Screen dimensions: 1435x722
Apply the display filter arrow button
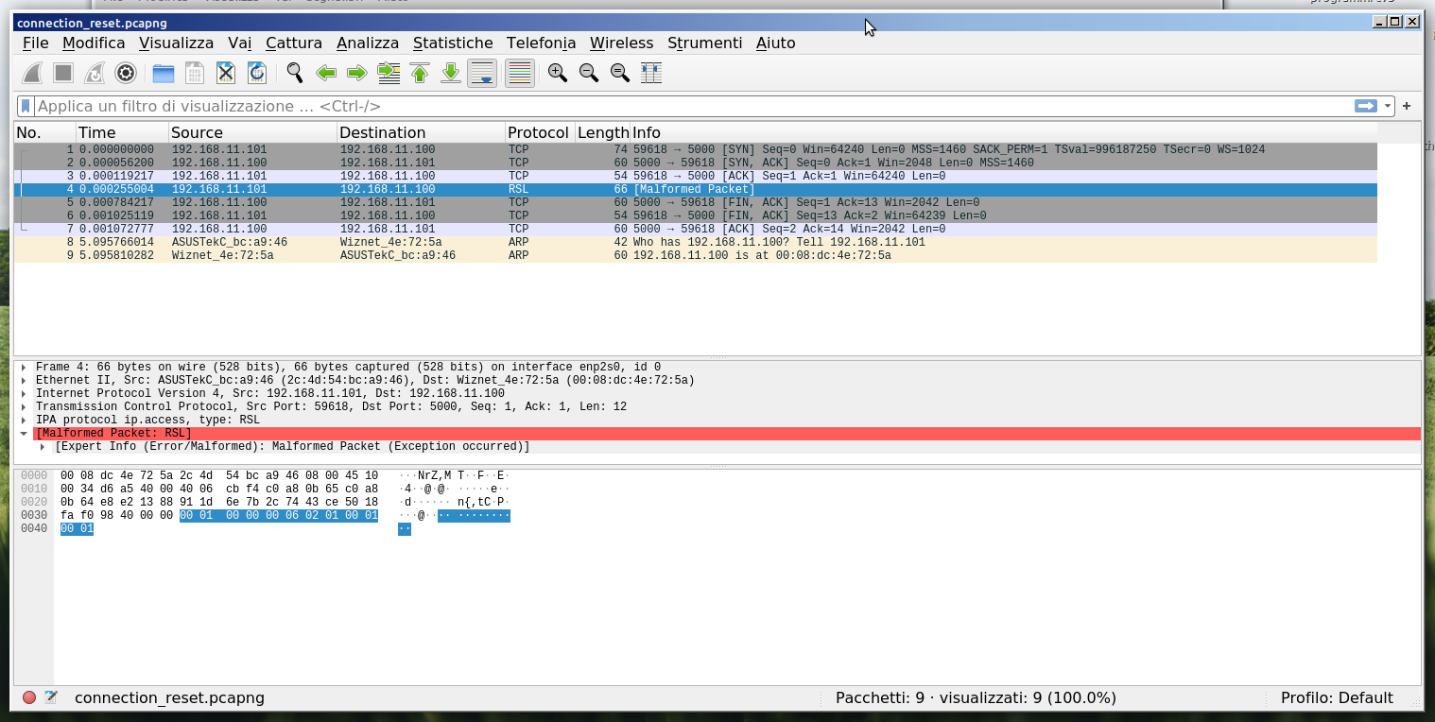[1366, 106]
